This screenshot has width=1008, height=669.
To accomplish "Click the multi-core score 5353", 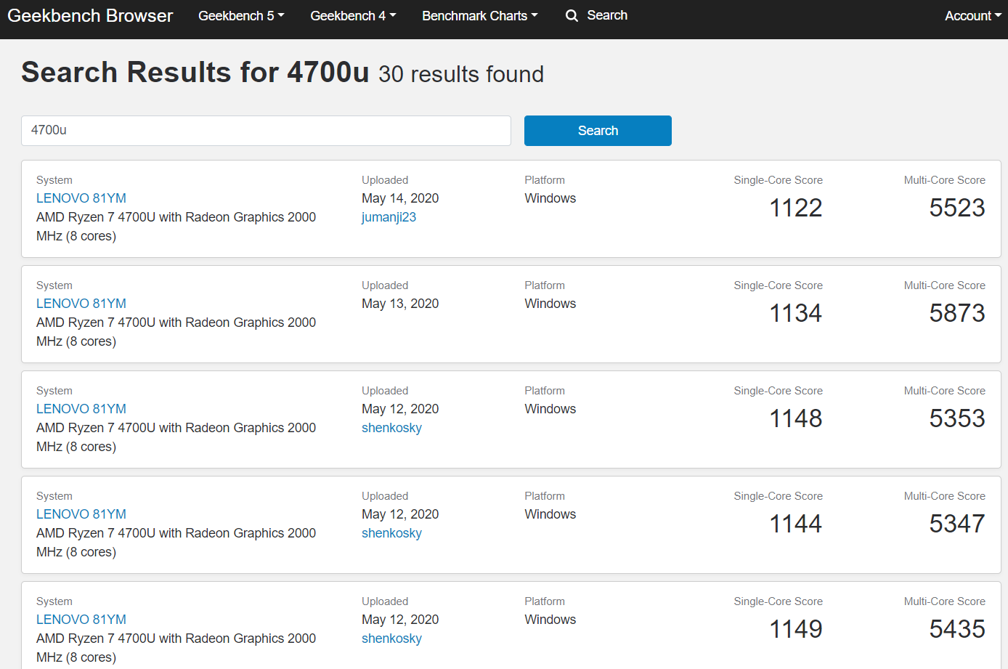I will [x=957, y=419].
